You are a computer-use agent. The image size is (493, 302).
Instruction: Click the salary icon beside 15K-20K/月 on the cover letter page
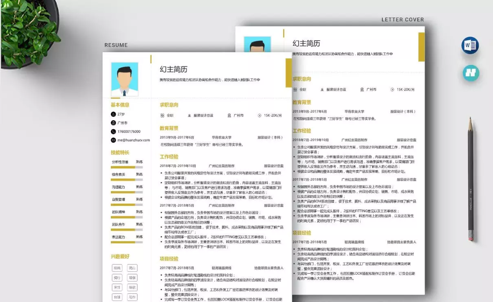[x=392, y=89]
